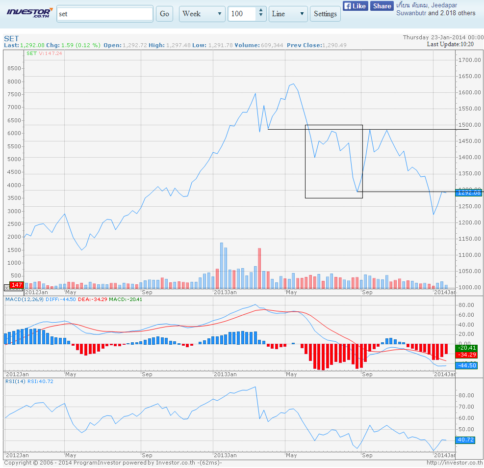Click the Prev Close value 1,290.49
This screenshot has height=468, width=484.
coord(334,45)
